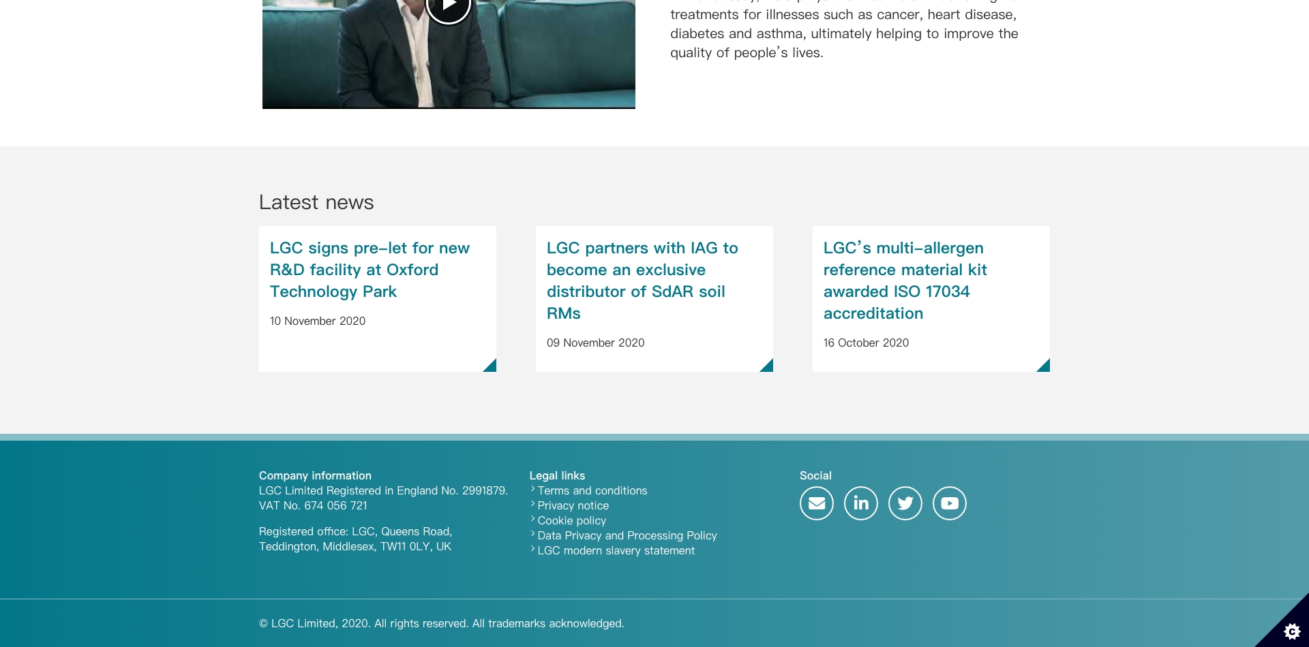This screenshot has height=647, width=1309.
Task: Open cookie settings gear icon
Action: pyautogui.click(x=1291, y=631)
